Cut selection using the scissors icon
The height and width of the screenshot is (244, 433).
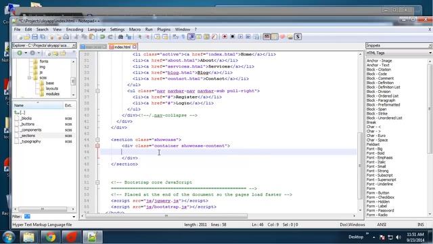click(x=76, y=37)
